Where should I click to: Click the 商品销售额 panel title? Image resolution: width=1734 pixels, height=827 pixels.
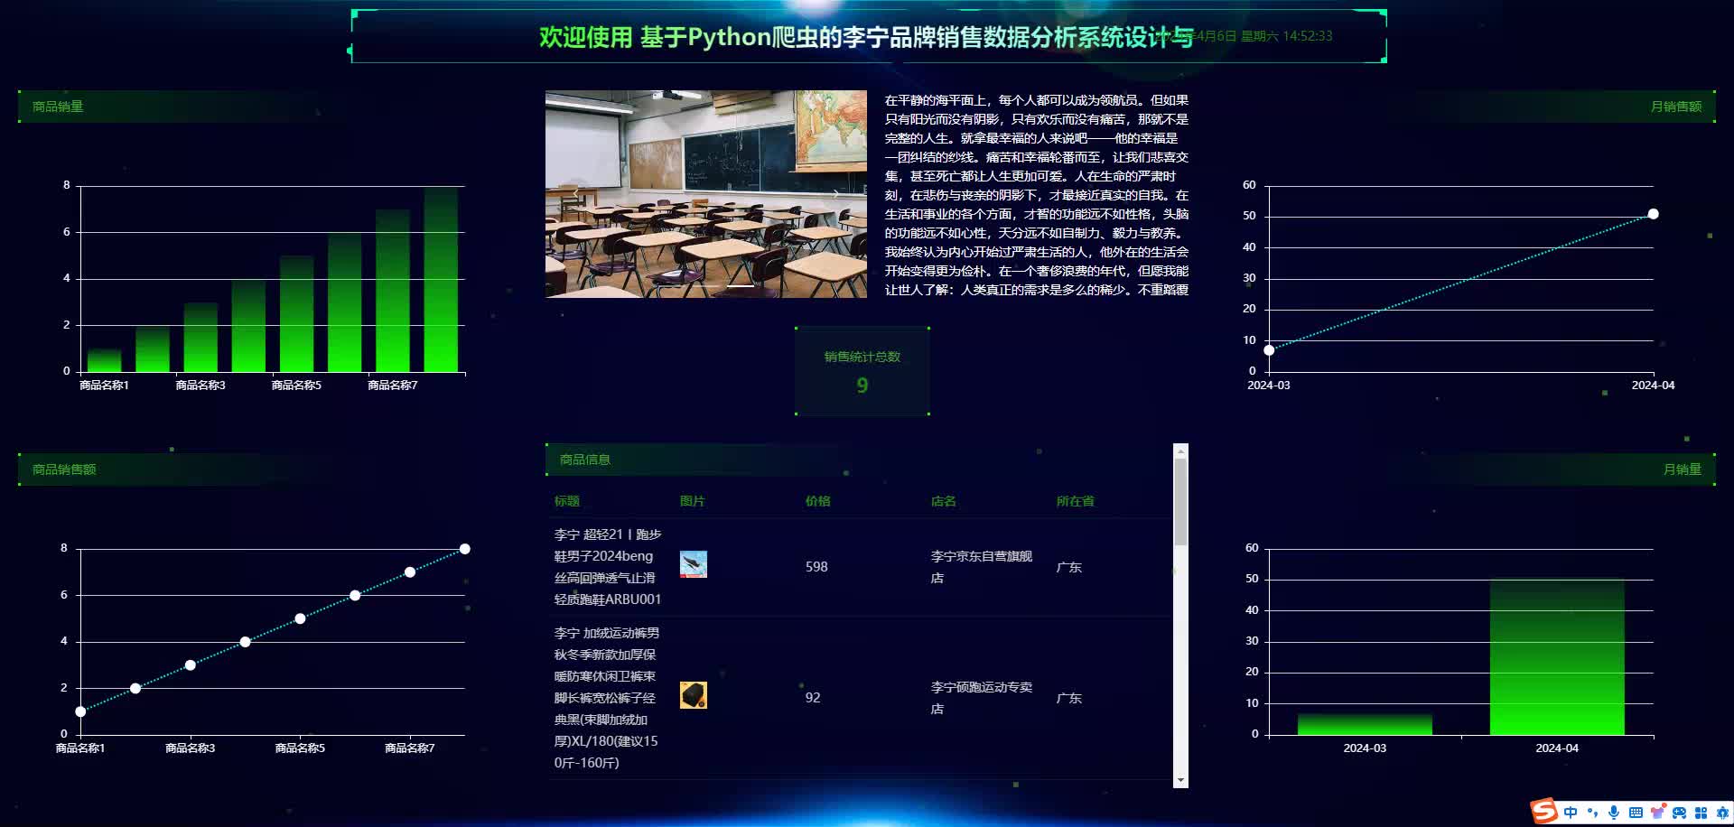64,469
